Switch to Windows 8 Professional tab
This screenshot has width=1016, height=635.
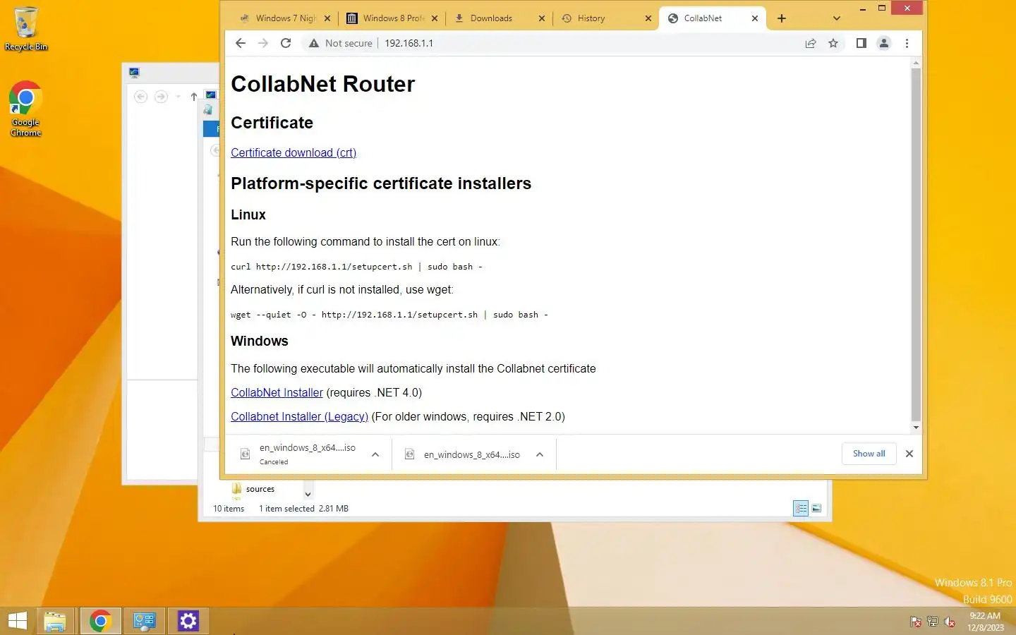[x=392, y=18]
